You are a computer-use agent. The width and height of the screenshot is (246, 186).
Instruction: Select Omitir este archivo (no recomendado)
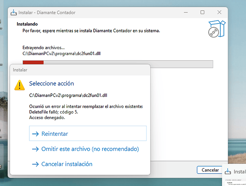[88, 149]
